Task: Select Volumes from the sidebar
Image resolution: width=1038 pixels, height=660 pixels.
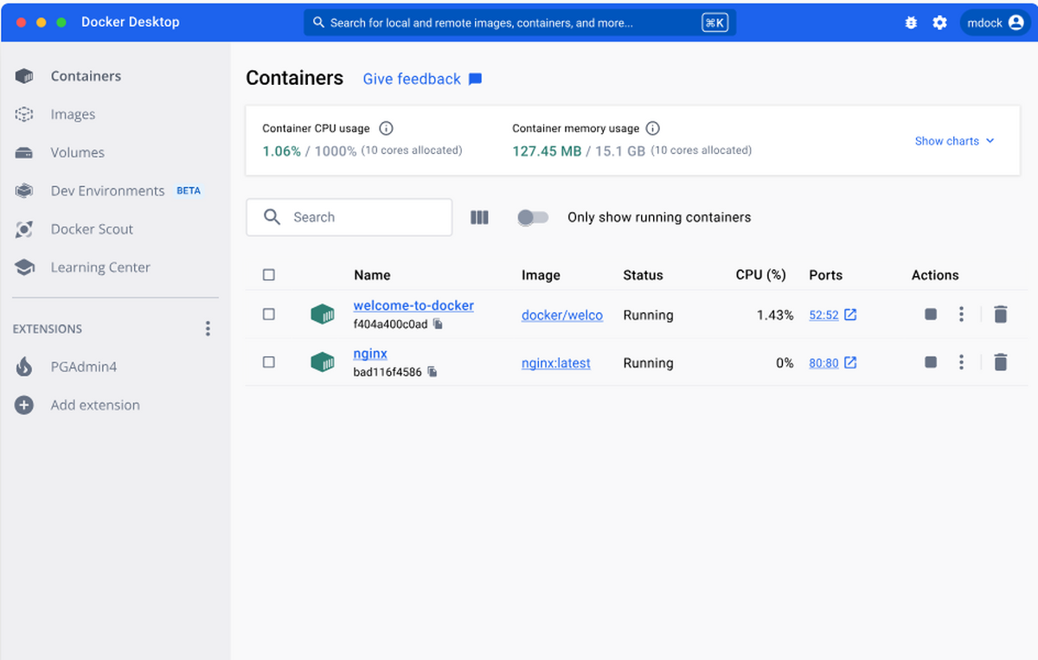Action: [x=77, y=152]
